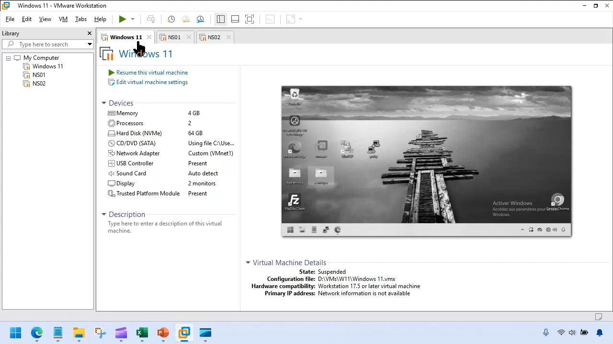Toggle the Library panel visibility
Viewport: 613px width, 344px height.
221,19
